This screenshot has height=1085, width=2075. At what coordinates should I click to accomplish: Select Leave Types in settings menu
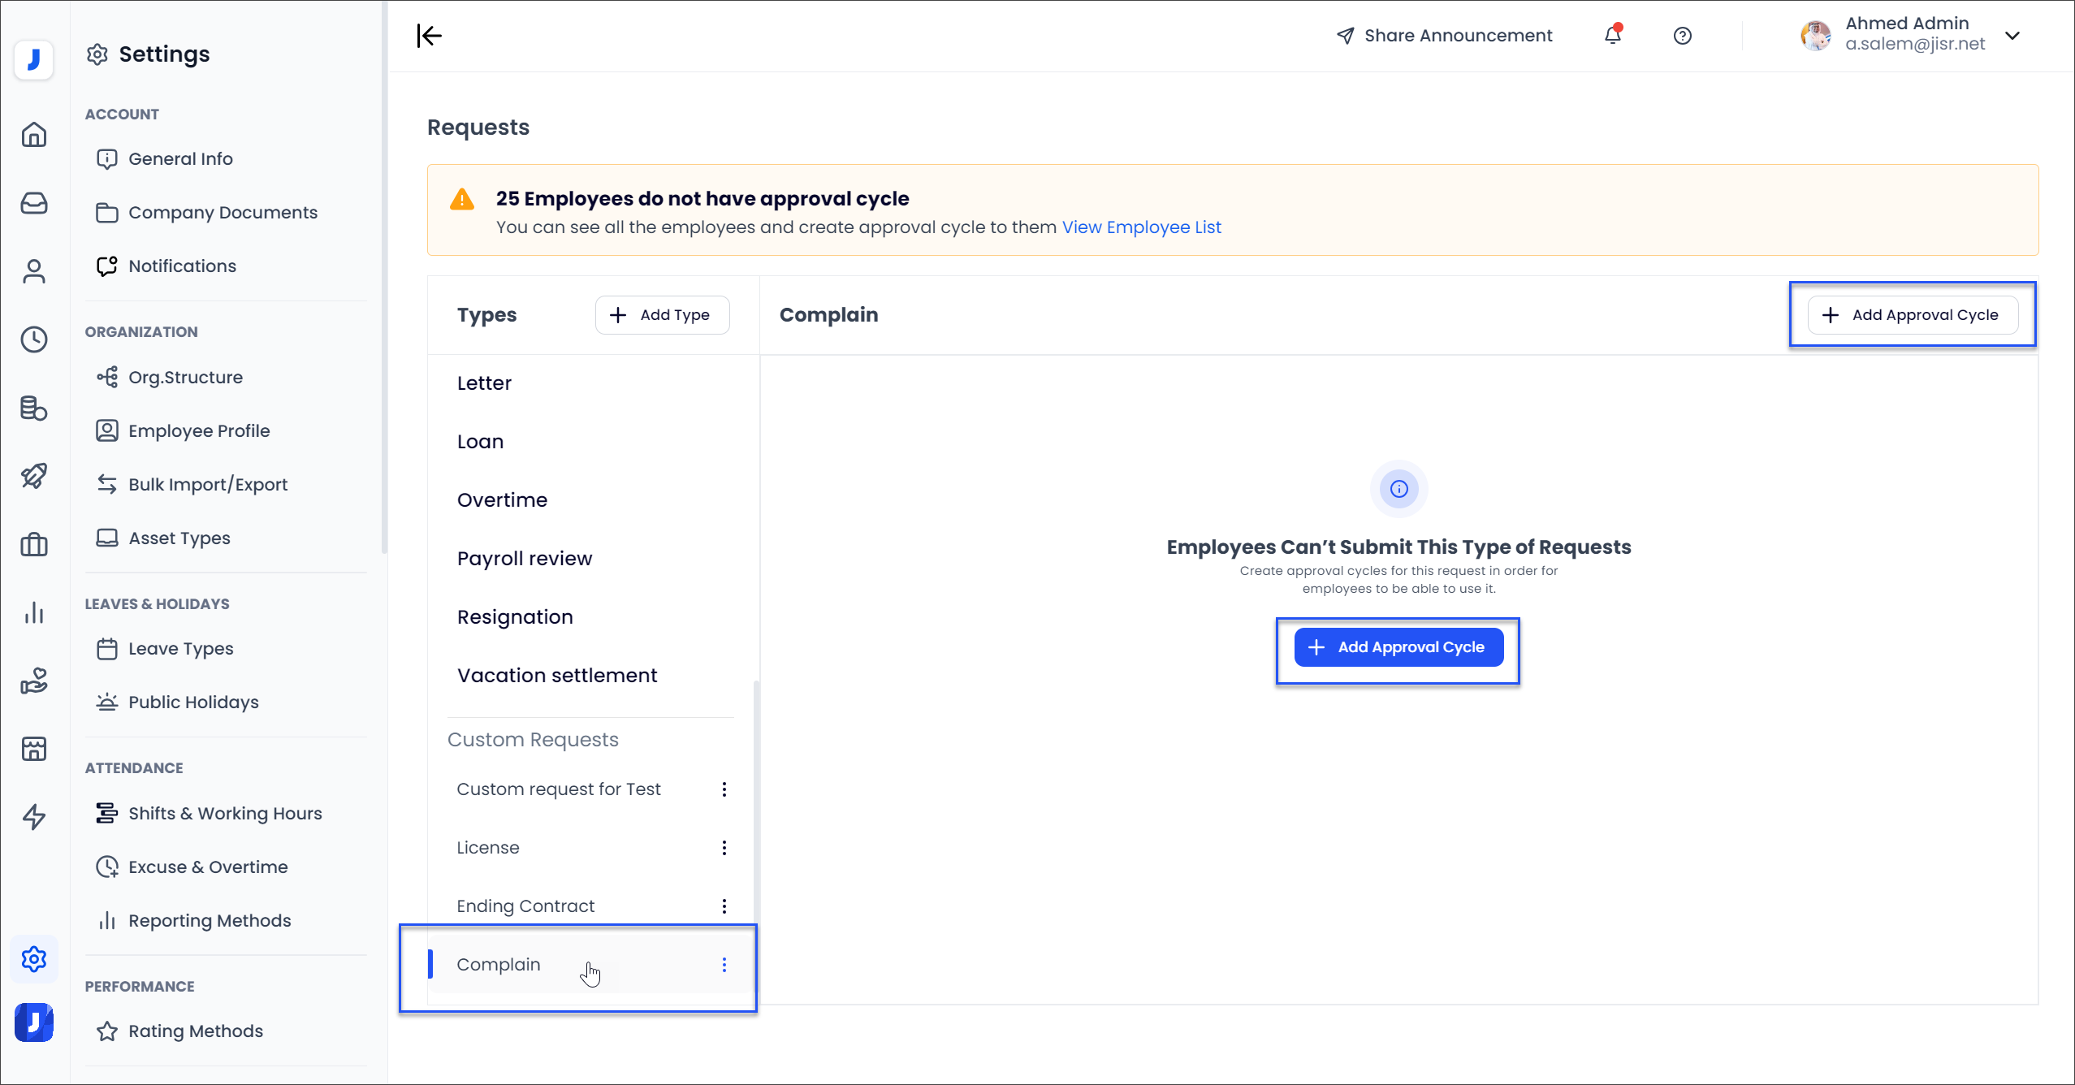pos(180,649)
